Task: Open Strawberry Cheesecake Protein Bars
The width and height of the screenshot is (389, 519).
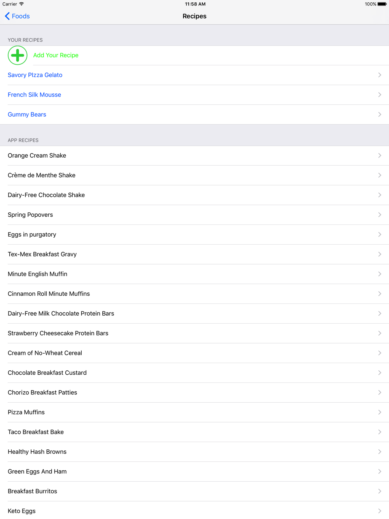Action: (194, 333)
